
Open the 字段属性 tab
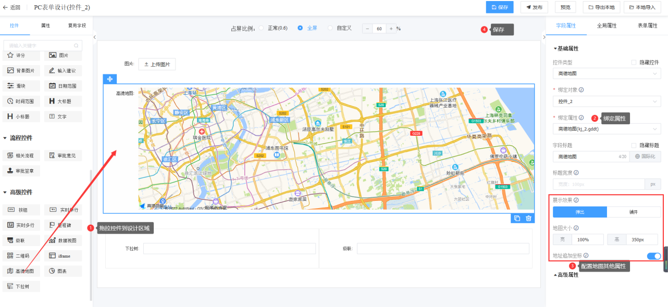coord(566,25)
